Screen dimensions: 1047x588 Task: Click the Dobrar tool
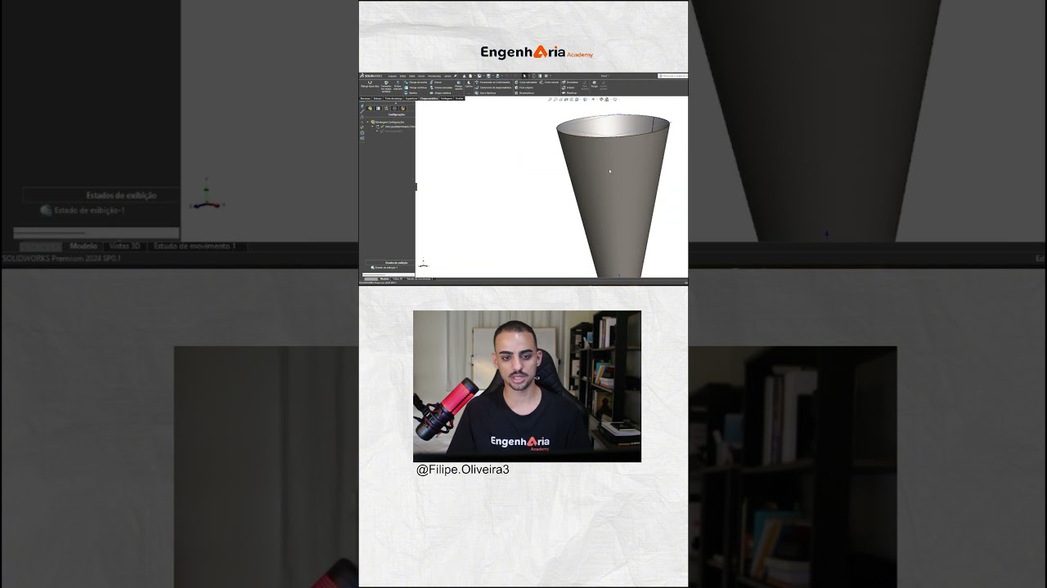click(x=568, y=87)
